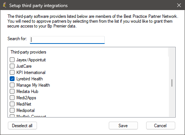The width and height of the screenshot is (185, 135).
Task: Check the MediNet provider checkbox
Action: [12, 104]
